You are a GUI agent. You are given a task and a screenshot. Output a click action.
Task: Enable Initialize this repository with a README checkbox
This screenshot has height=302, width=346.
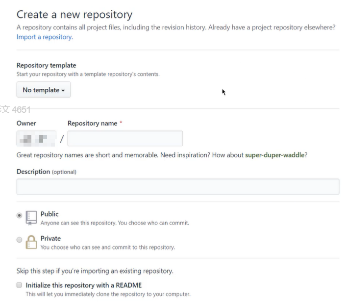[19, 285]
